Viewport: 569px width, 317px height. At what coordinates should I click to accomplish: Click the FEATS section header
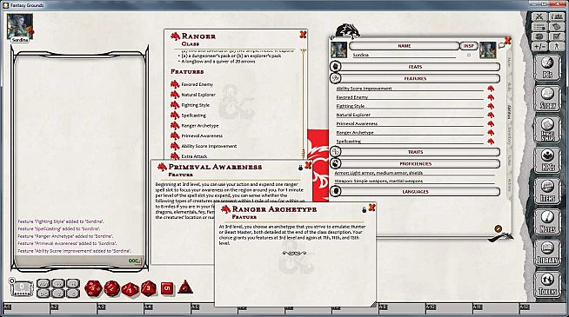pyautogui.click(x=415, y=67)
